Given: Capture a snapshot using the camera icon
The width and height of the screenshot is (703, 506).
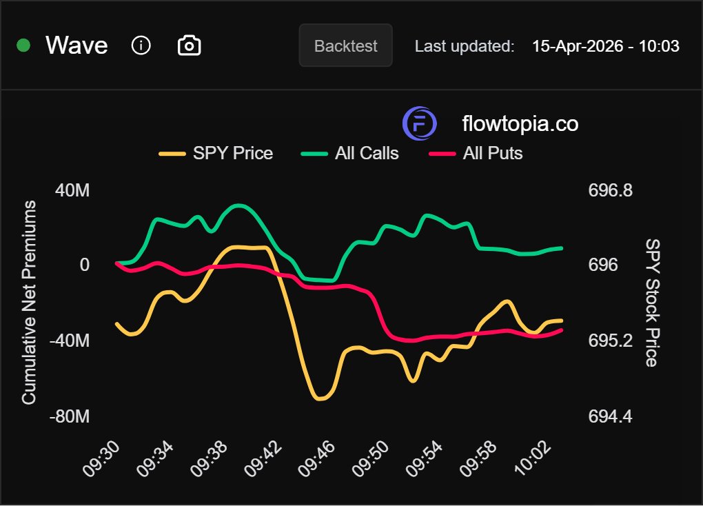Looking at the screenshot, I should point(187,45).
